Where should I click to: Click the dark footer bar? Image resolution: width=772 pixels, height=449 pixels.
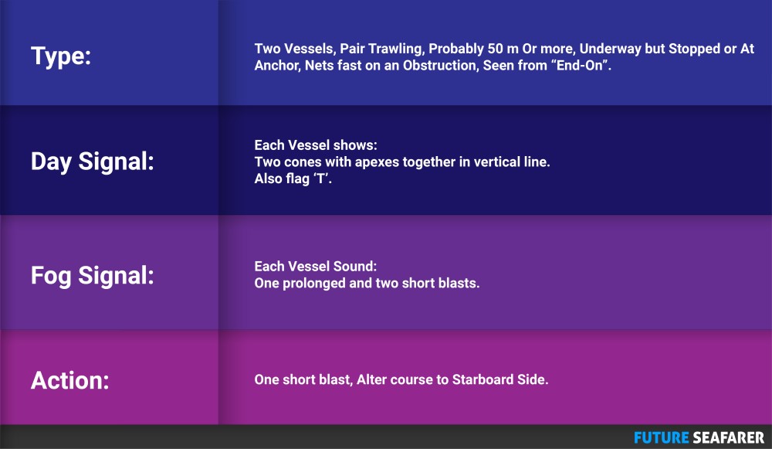point(386,437)
